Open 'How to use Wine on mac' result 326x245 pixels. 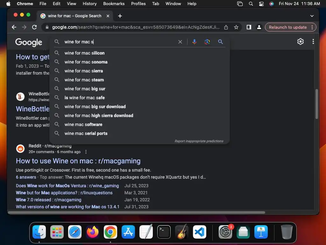point(78,161)
